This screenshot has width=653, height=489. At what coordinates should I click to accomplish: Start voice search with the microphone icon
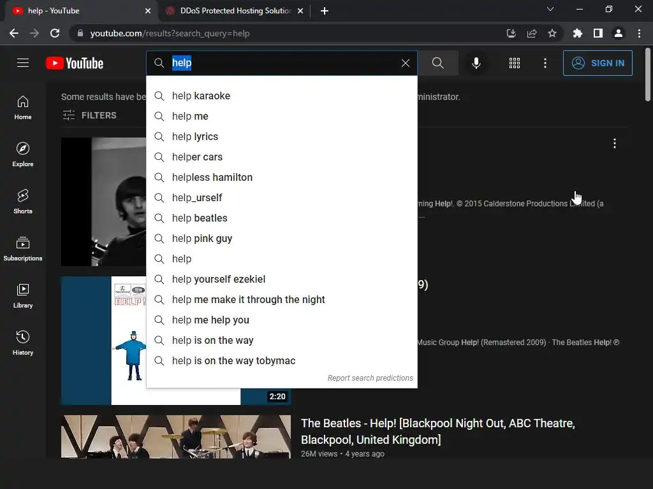pos(476,63)
